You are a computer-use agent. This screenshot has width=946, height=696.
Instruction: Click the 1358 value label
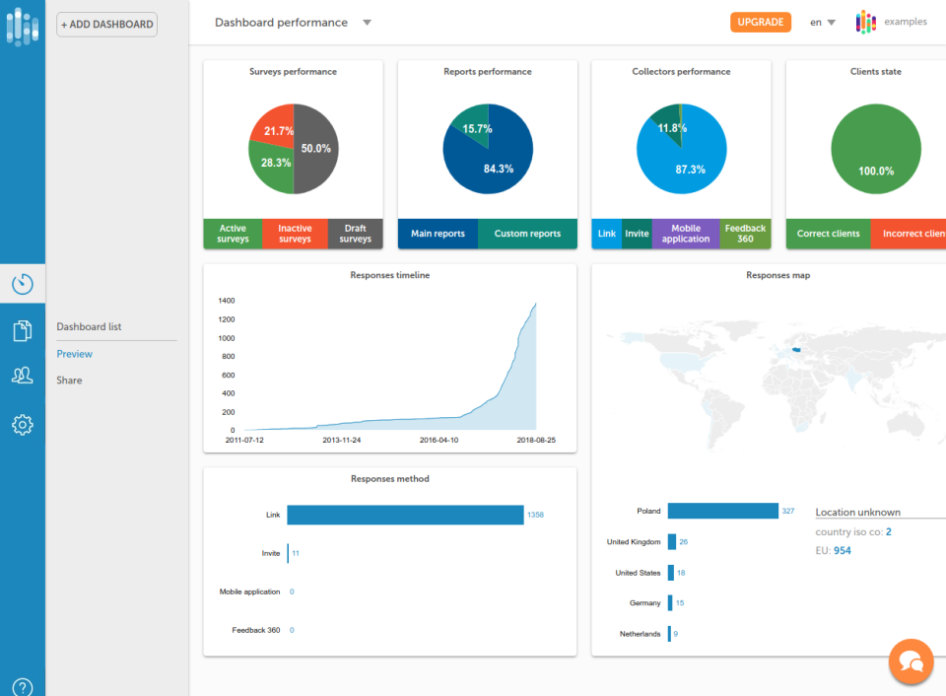[x=536, y=515]
